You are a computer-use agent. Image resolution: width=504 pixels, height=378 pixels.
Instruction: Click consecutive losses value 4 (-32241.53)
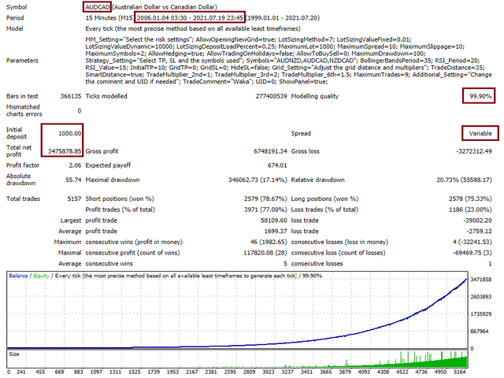pos(472,242)
